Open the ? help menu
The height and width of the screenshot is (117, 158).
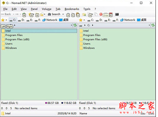95,9
